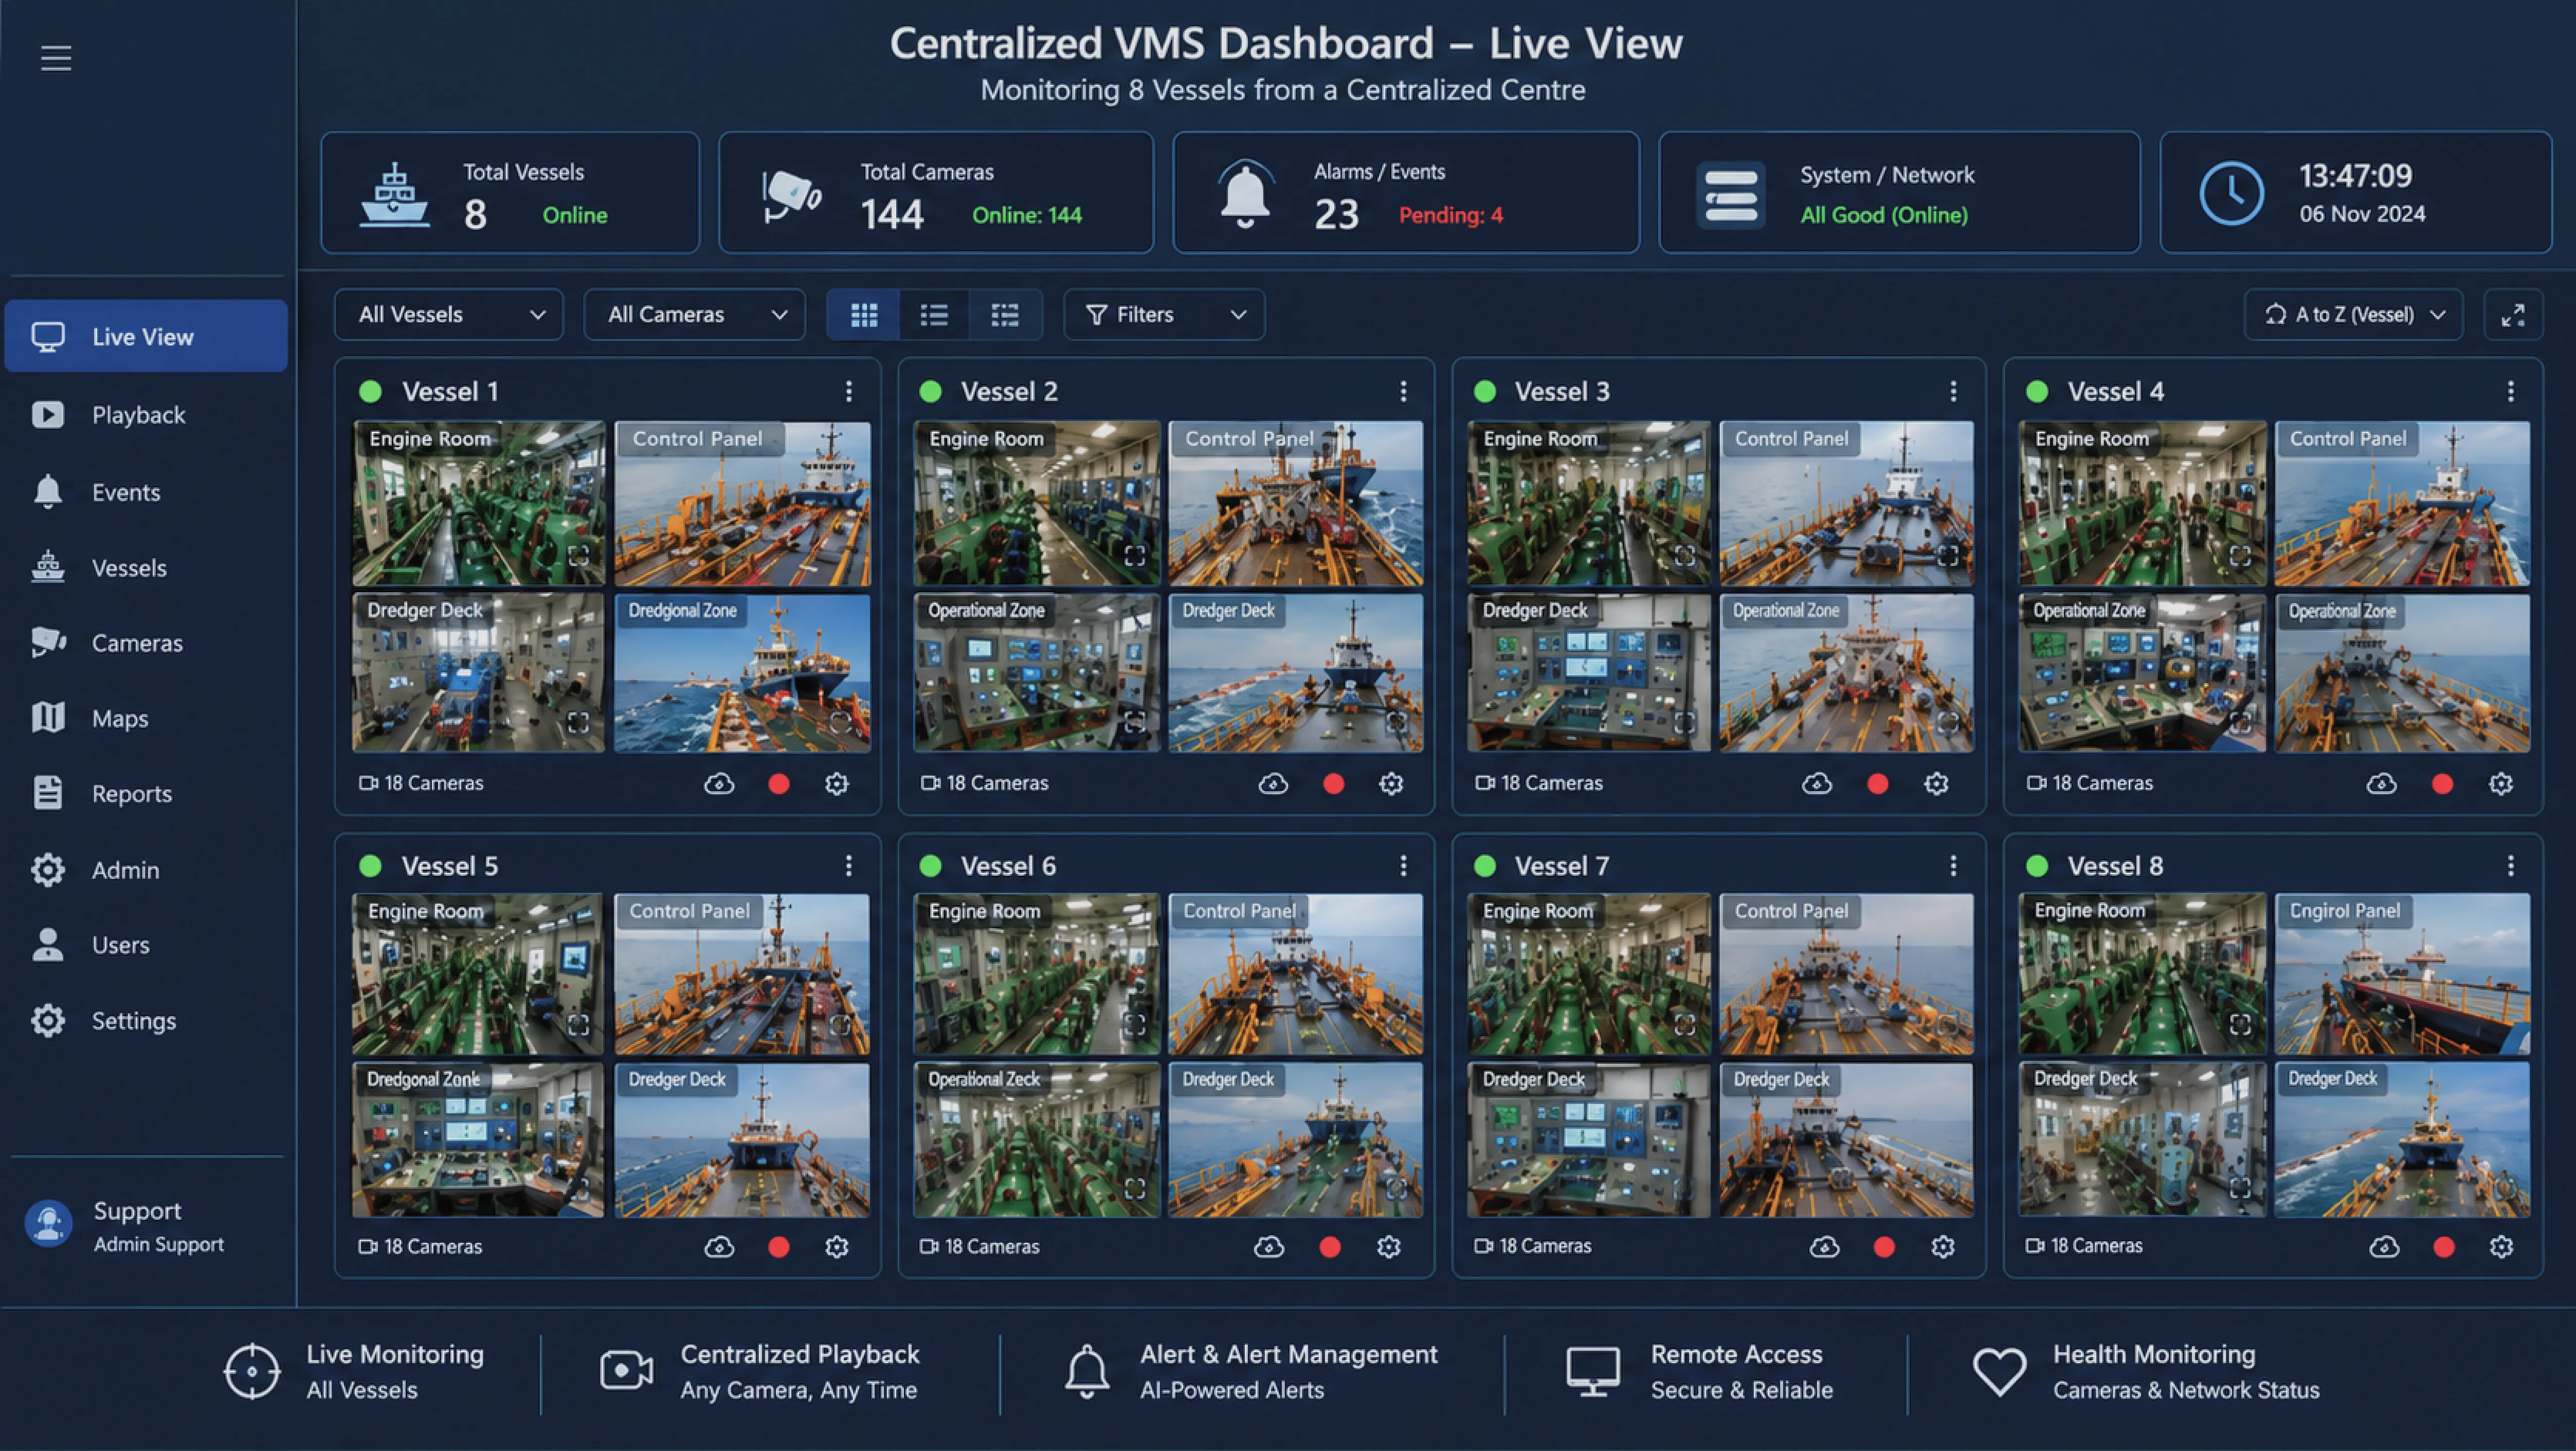Viewport: 2576px width, 1451px height.
Task: Open Reports in sidebar
Action: (x=146, y=794)
